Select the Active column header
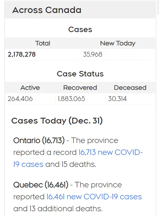Screen dimensions: 160x216 [30, 88]
